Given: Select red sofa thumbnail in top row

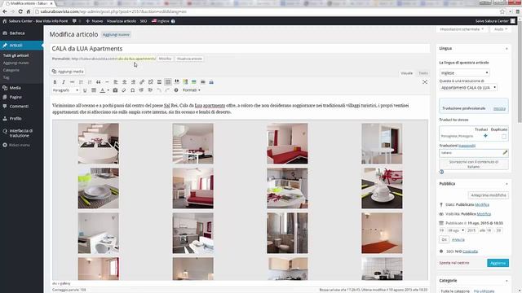Looking at the screenshot, I should point(287,143).
